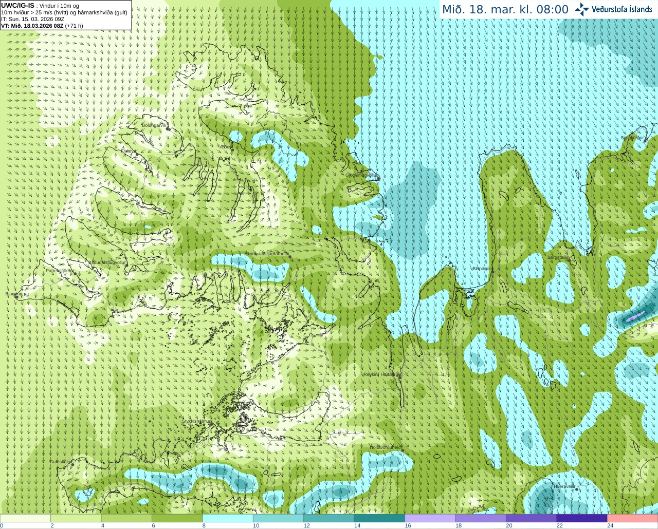This screenshot has height=529, width=658.
Task: Click the Patreksfjörður station marker
Action: coord(75,274)
